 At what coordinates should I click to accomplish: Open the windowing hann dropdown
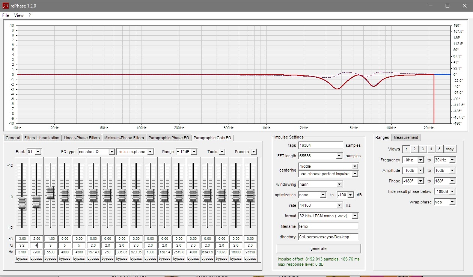click(x=320, y=184)
